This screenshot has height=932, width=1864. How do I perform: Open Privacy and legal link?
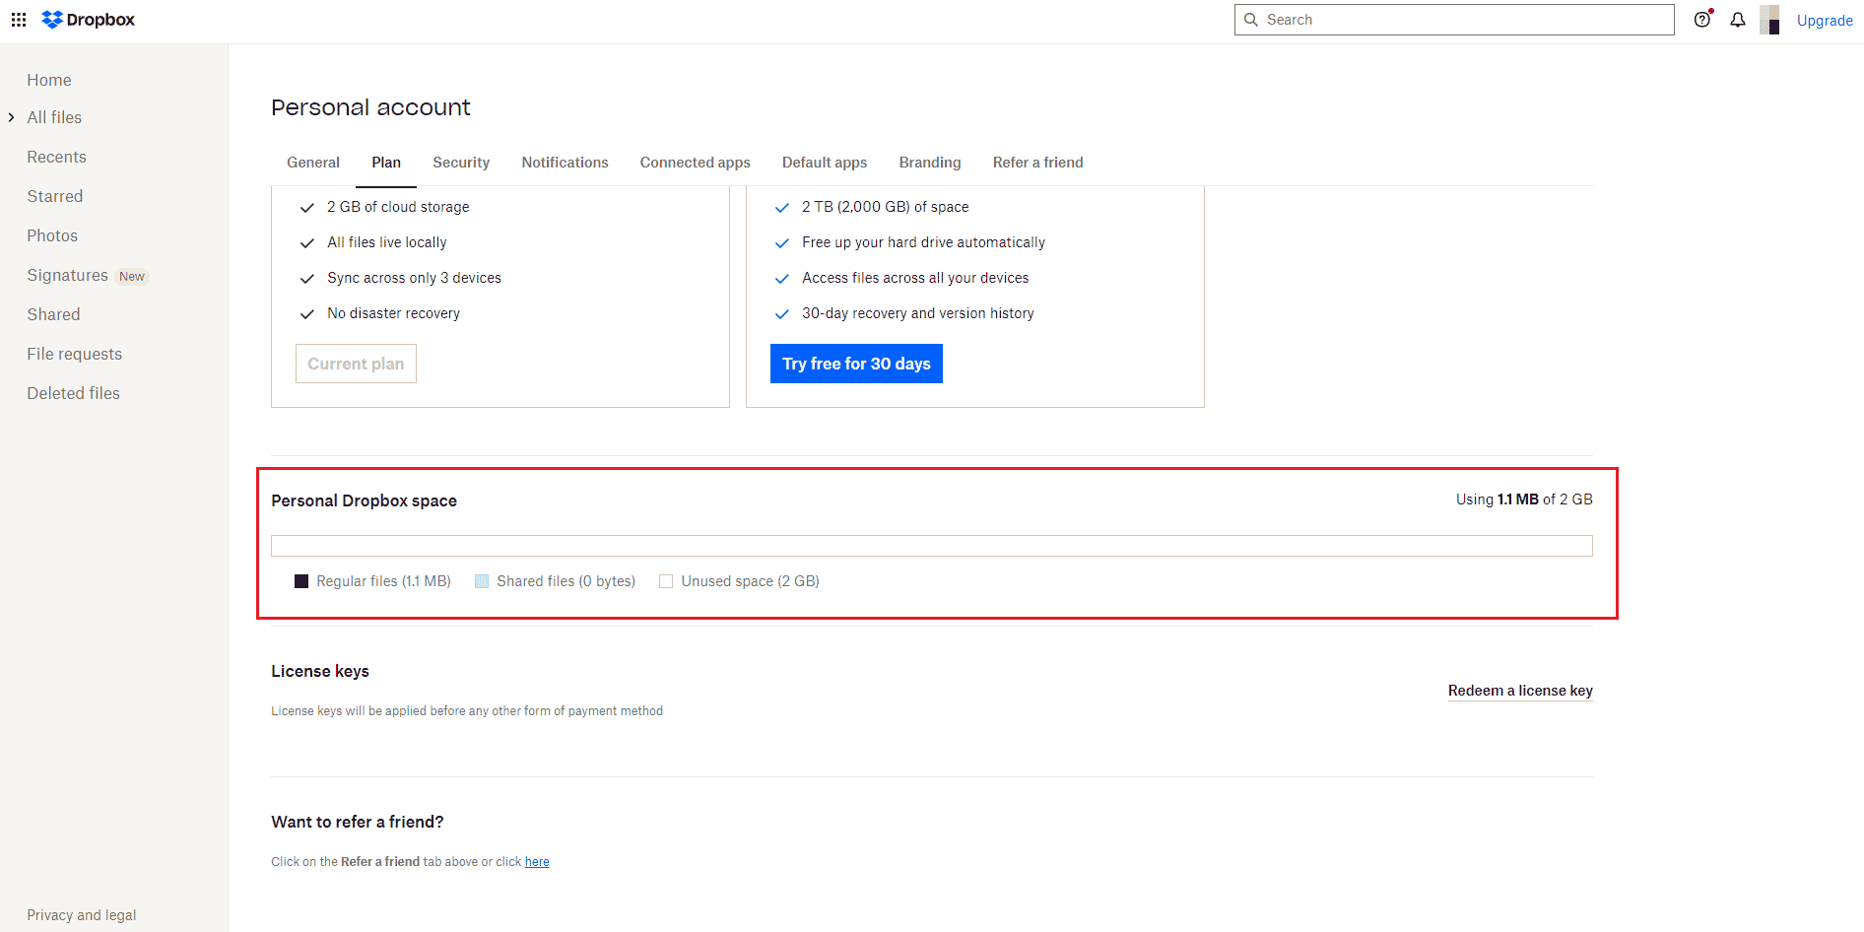click(82, 915)
